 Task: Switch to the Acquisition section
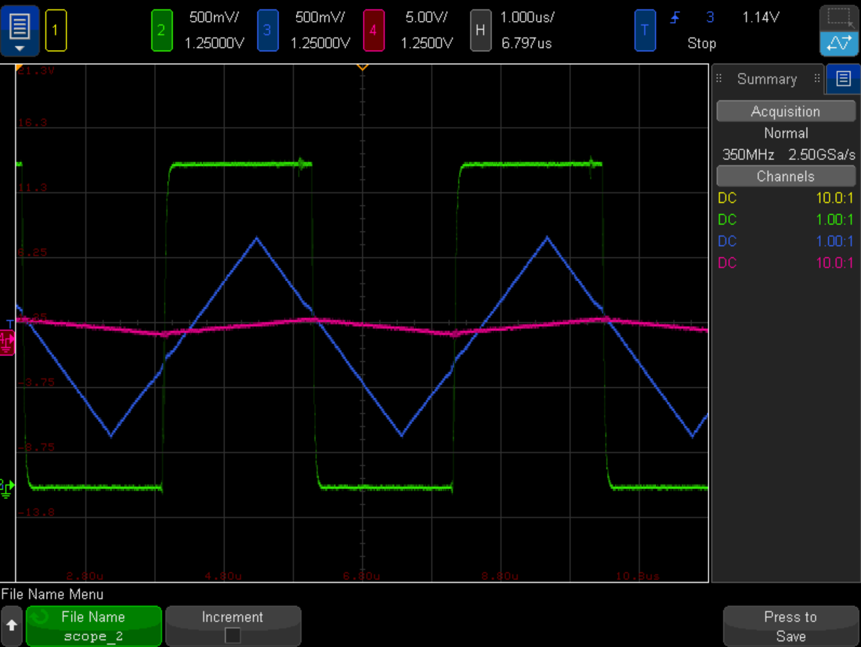[x=785, y=111]
